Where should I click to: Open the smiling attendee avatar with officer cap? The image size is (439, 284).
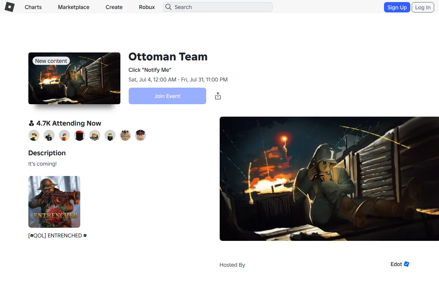pyautogui.click(x=140, y=135)
